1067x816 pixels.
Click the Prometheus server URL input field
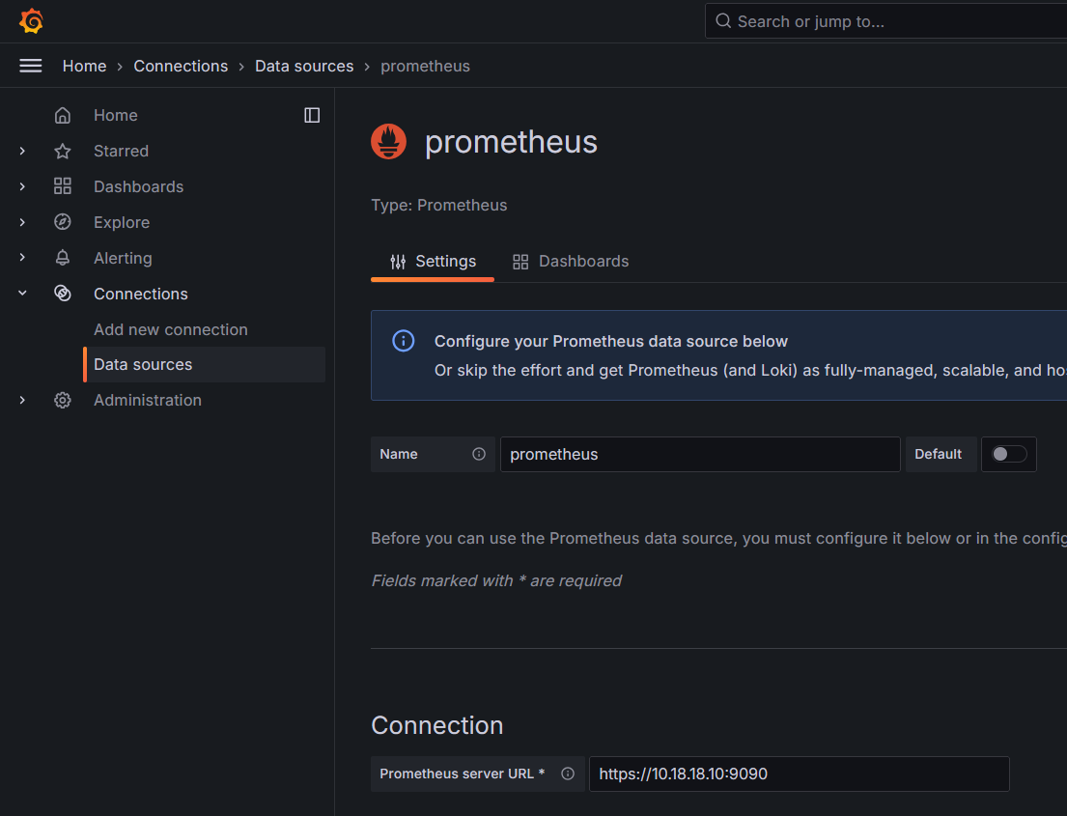[x=799, y=774]
